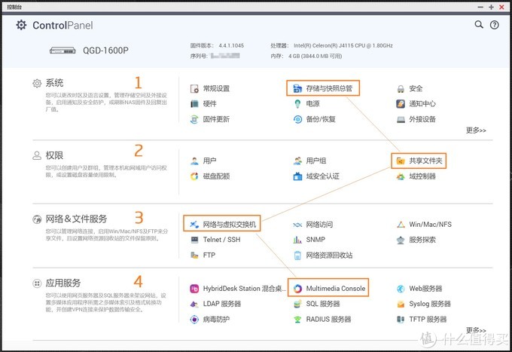Open 备份/恢复 backup icon
This screenshot has height=352, width=512.
tap(297, 119)
